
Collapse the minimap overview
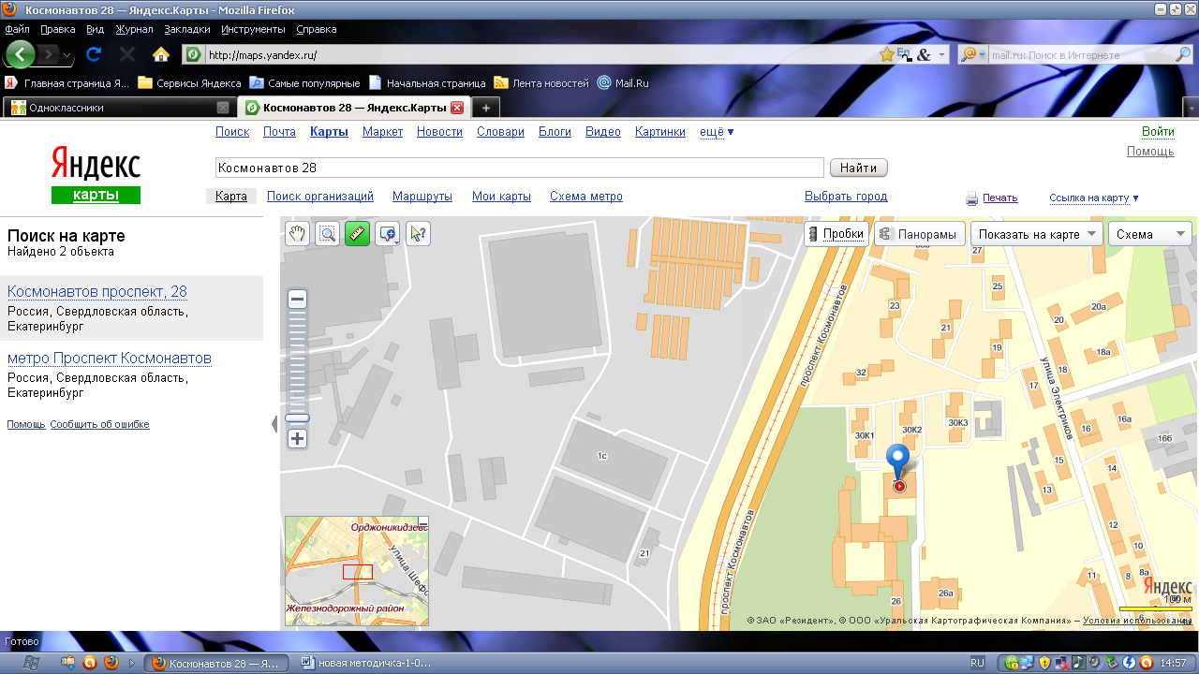point(423,521)
